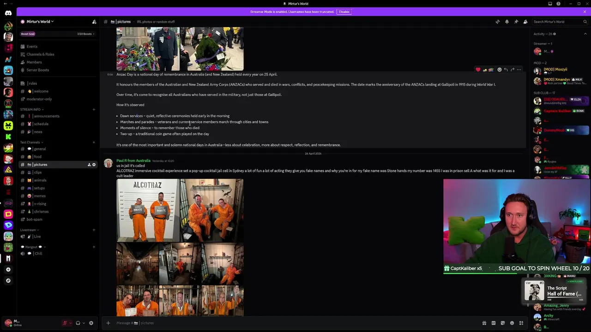This screenshot has width=591, height=332.
Task: Open the inbox icon in title bar
Action: point(550,4)
